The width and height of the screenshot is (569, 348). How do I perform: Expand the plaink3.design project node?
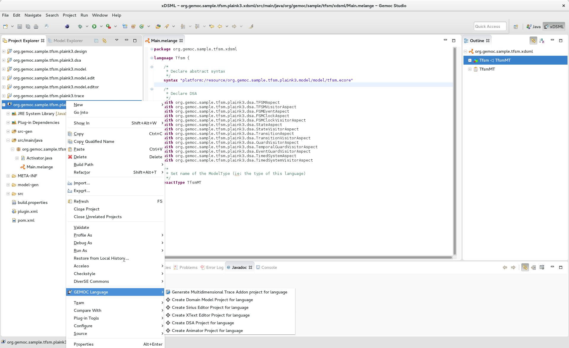(4, 51)
